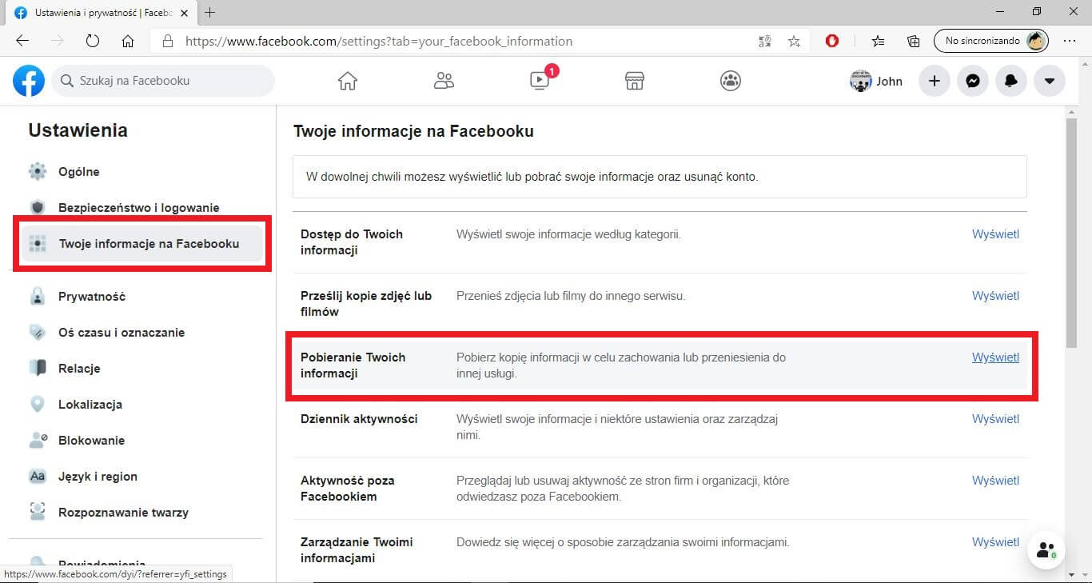Click the translate page icon in address bar
Image resolution: width=1092 pixels, height=583 pixels.
pyautogui.click(x=764, y=41)
